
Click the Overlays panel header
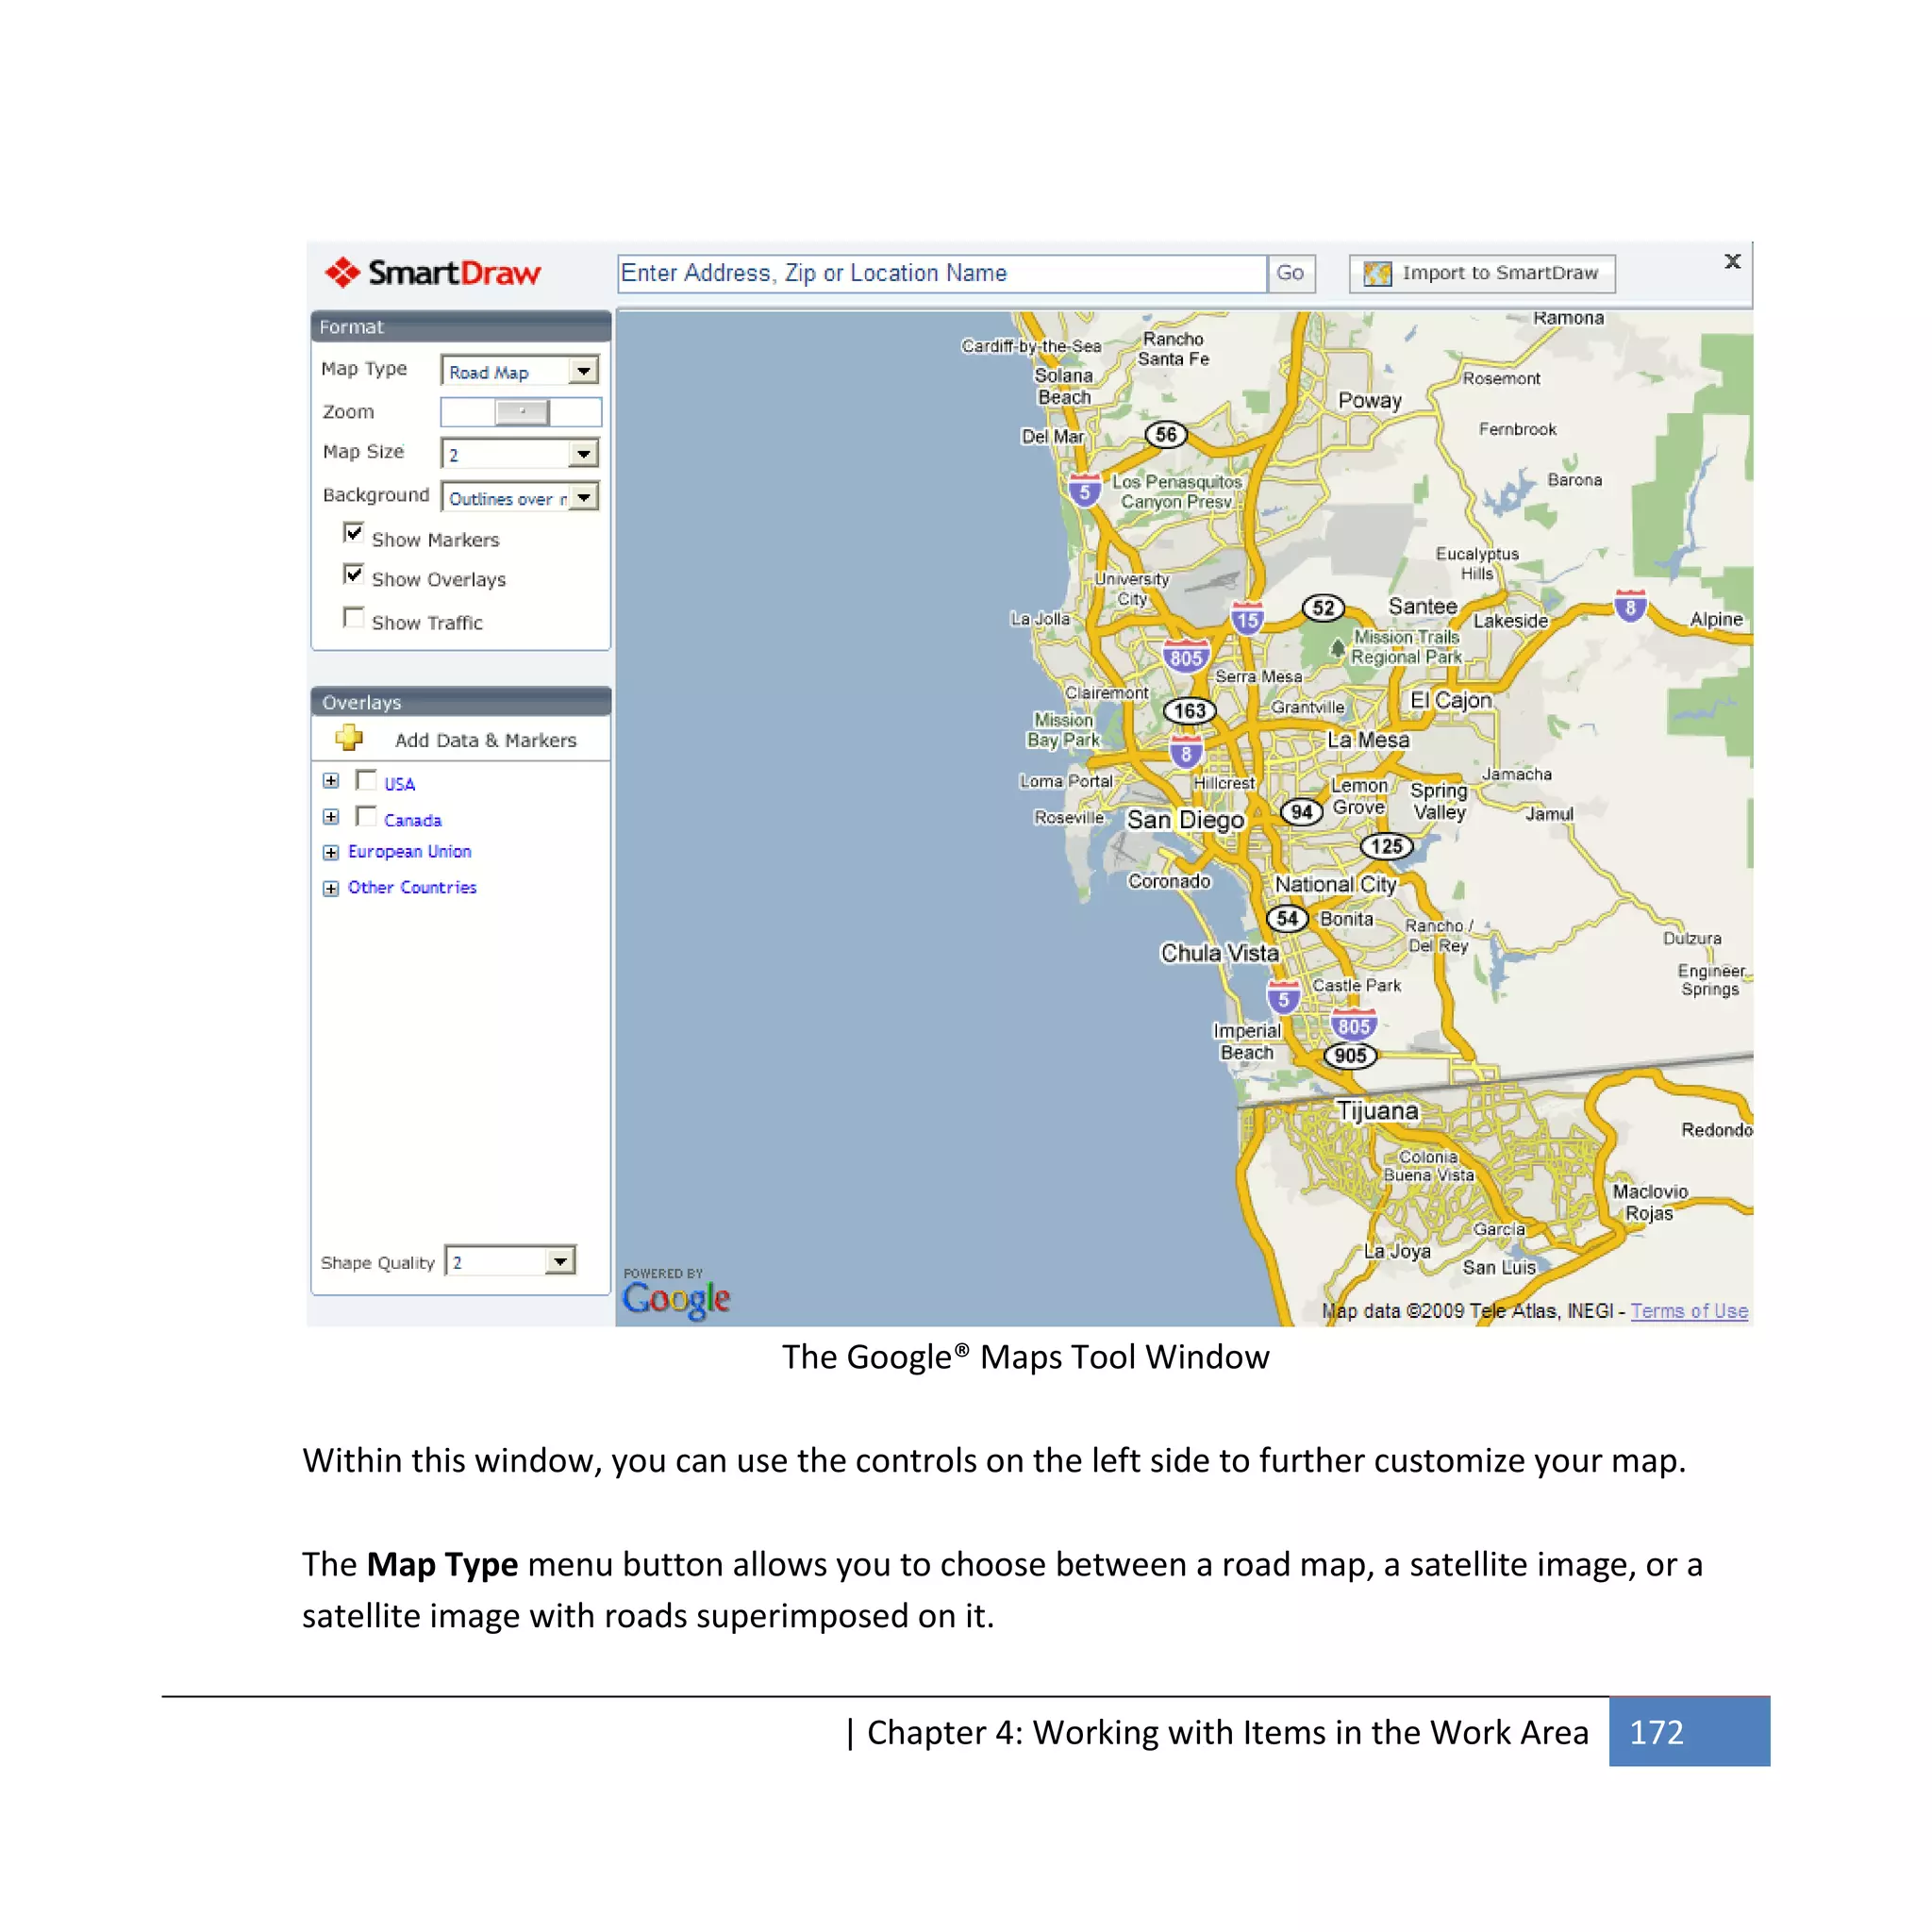[461, 702]
